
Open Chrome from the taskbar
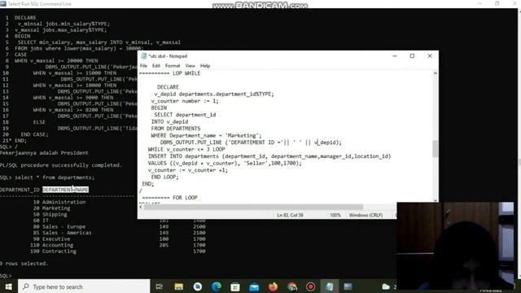click(292, 286)
